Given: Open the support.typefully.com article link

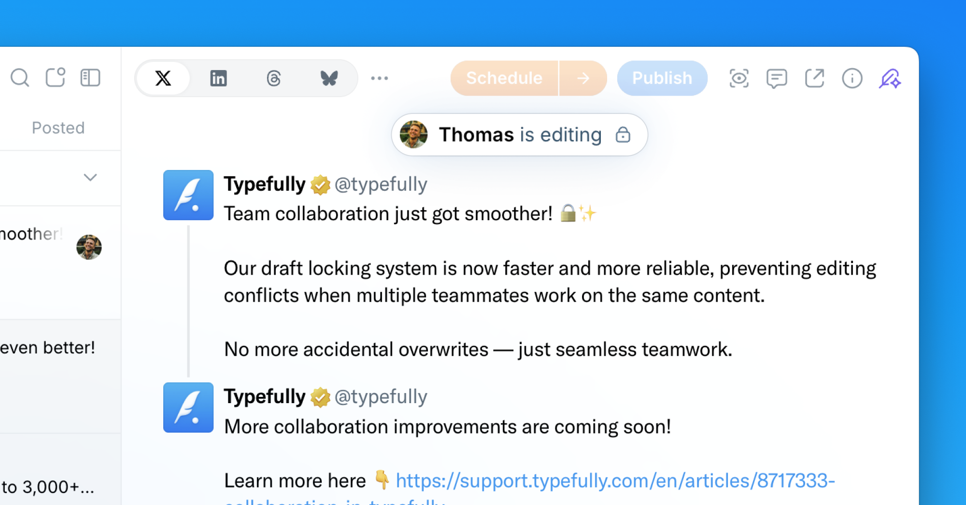Looking at the screenshot, I should 615,481.
